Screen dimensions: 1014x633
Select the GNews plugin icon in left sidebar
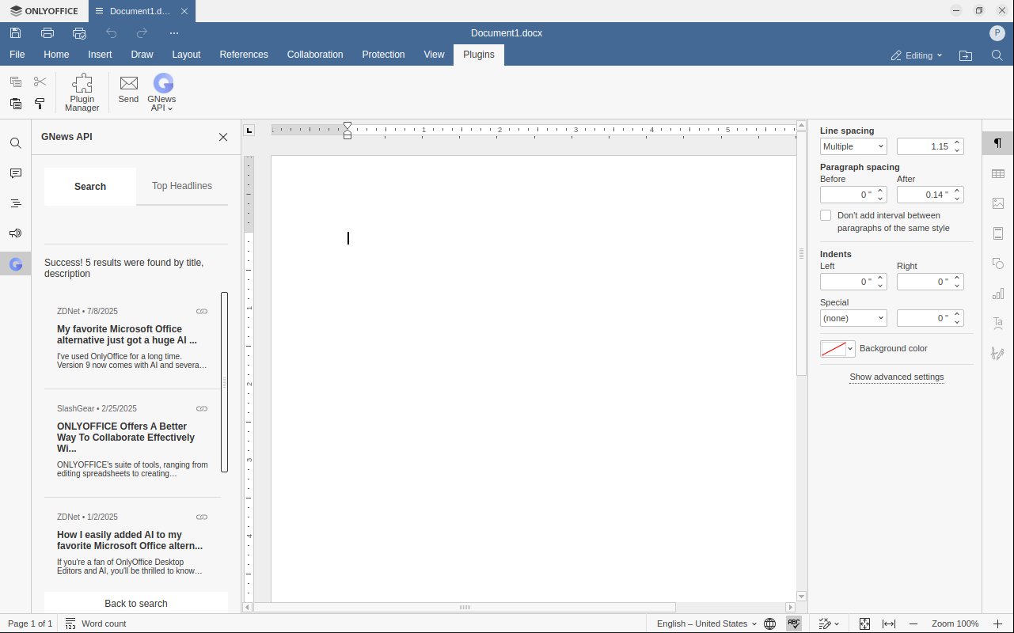[16, 264]
